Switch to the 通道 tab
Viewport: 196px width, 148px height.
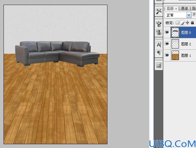[x=184, y=8]
